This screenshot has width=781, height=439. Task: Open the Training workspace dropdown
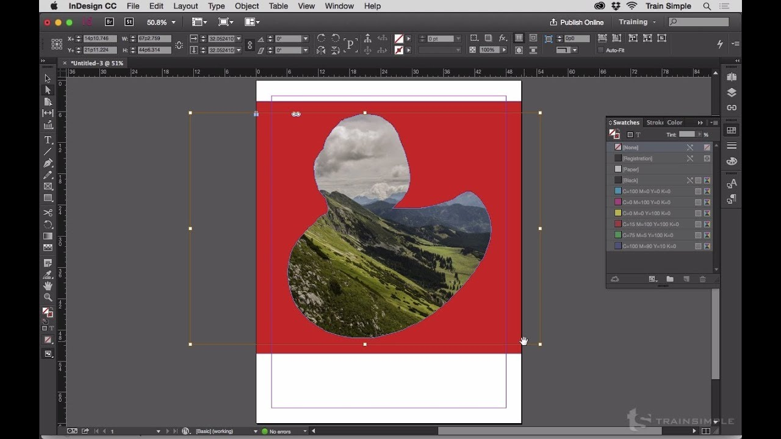[x=638, y=22]
